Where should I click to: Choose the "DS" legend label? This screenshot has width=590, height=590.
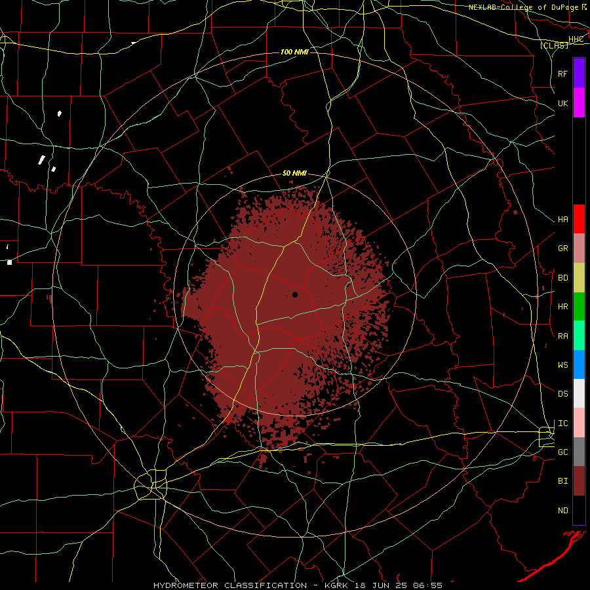[x=562, y=394]
